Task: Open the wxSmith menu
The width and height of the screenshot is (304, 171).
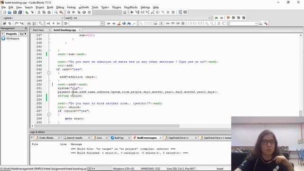Action: coord(84,8)
